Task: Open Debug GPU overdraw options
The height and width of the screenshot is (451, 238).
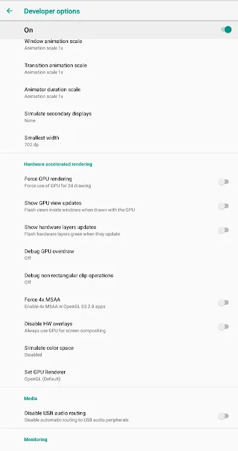Action: click(x=119, y=254)
